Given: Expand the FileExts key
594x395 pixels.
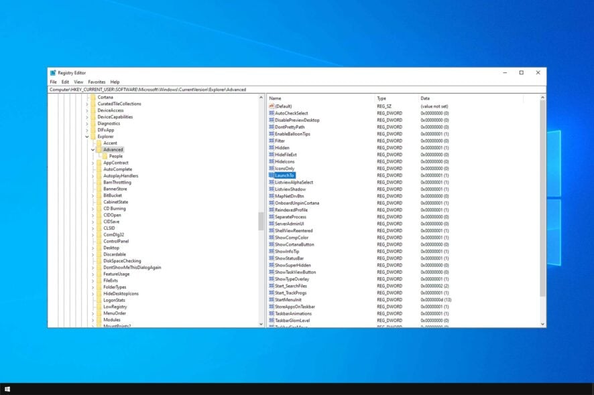Looking at the screenshot, I should pos(93,281).
